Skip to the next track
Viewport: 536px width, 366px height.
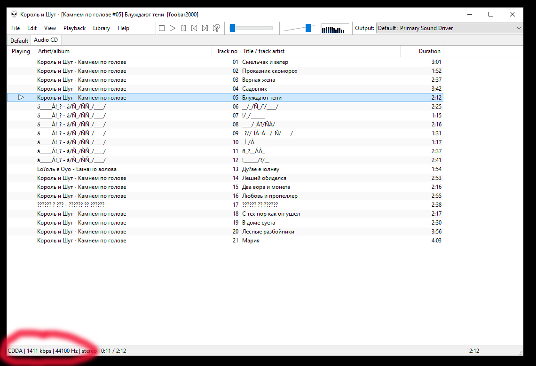click(205, 28)
